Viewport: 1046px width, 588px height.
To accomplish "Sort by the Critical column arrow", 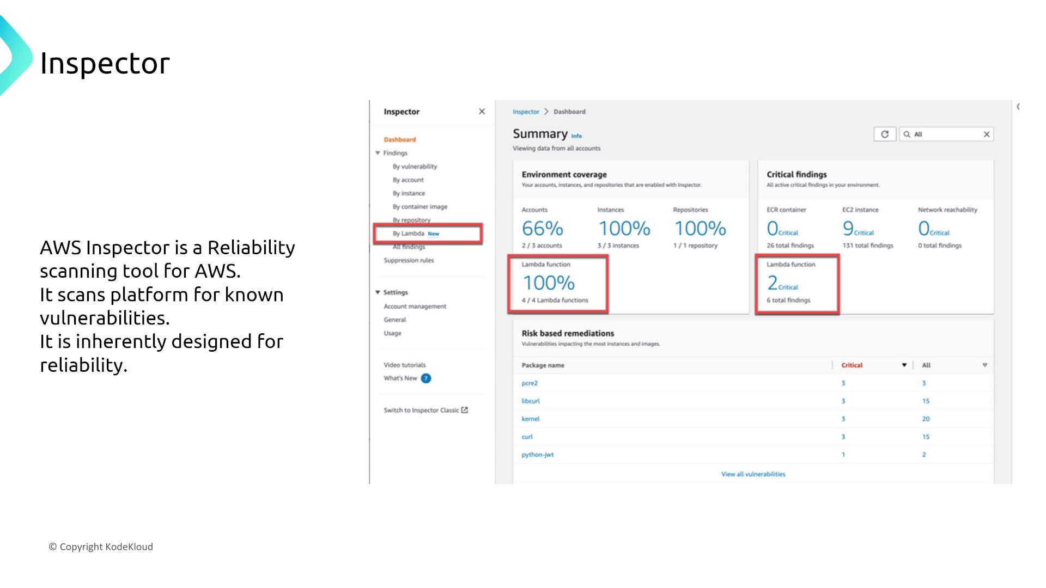I will tap(904, 365).
